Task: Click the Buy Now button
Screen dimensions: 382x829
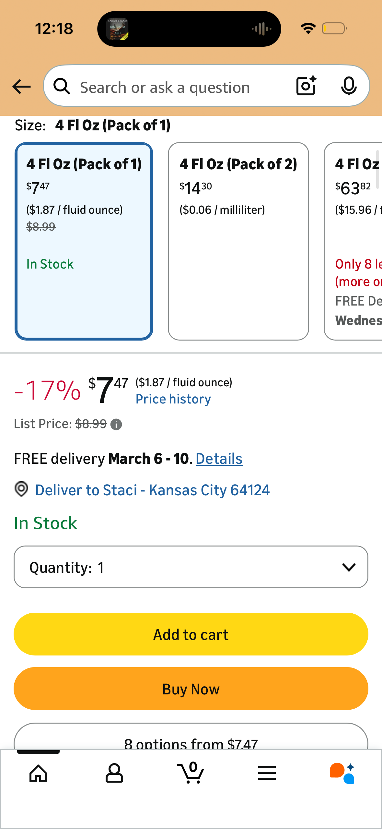Action: (191, 689)
